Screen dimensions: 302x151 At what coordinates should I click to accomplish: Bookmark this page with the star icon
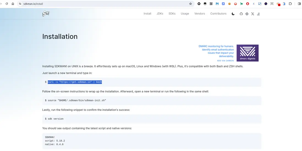point(191,4)
